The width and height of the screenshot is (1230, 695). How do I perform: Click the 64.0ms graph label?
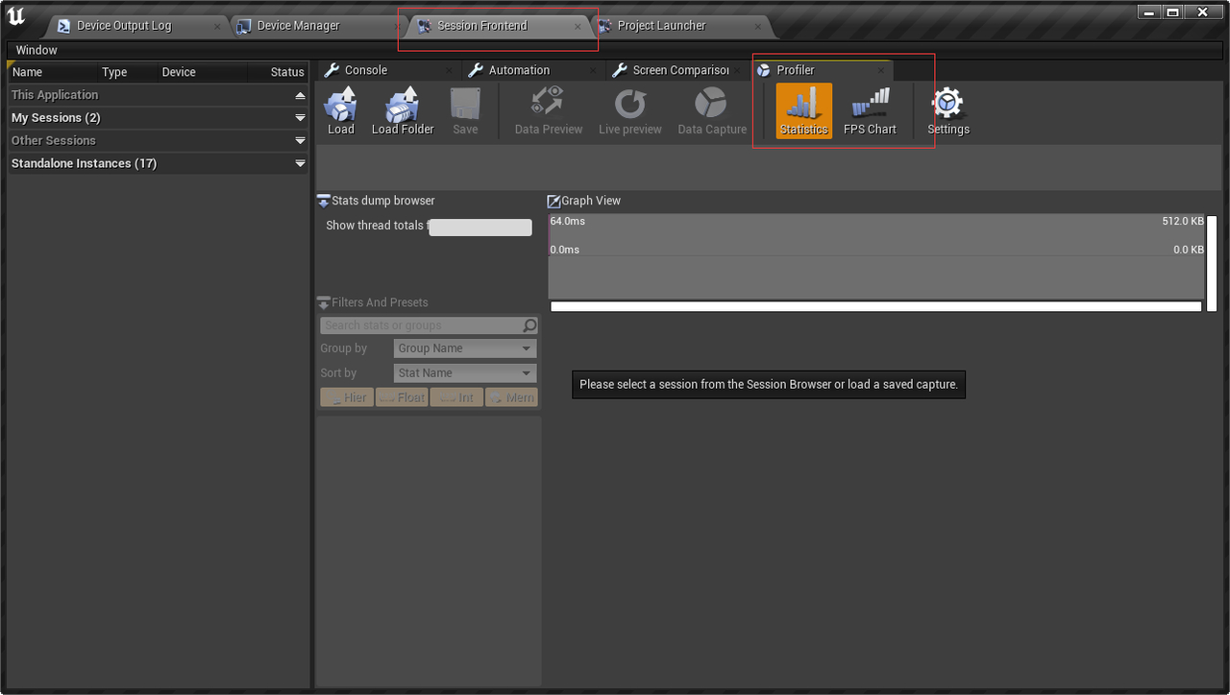click(568, 221)
